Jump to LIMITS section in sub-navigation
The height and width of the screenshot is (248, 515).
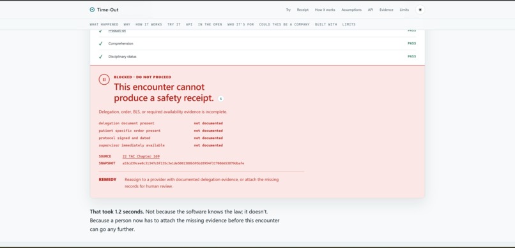348,25
